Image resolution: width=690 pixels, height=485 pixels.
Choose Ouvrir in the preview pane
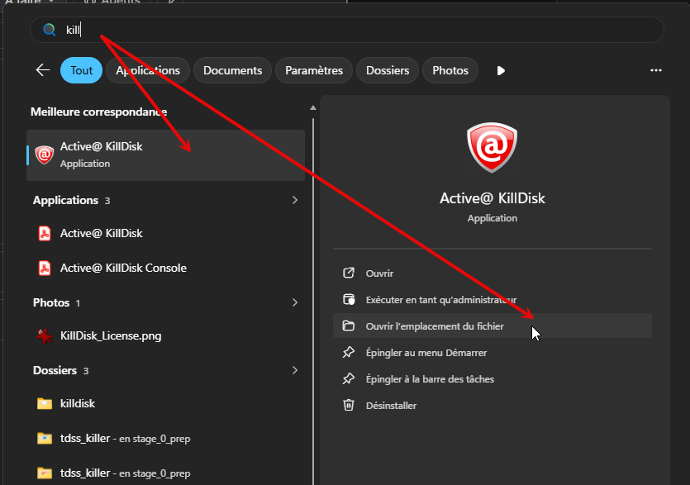point(492,273)
